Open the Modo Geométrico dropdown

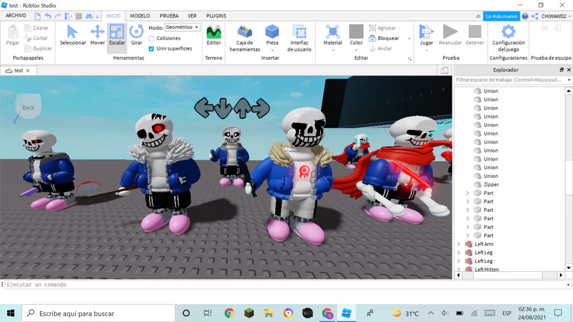(x=182, y=27)
